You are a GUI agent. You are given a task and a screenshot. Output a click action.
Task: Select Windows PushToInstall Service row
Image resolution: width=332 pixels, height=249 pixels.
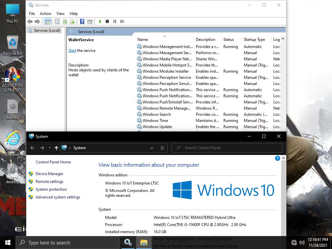pos(208,102)
